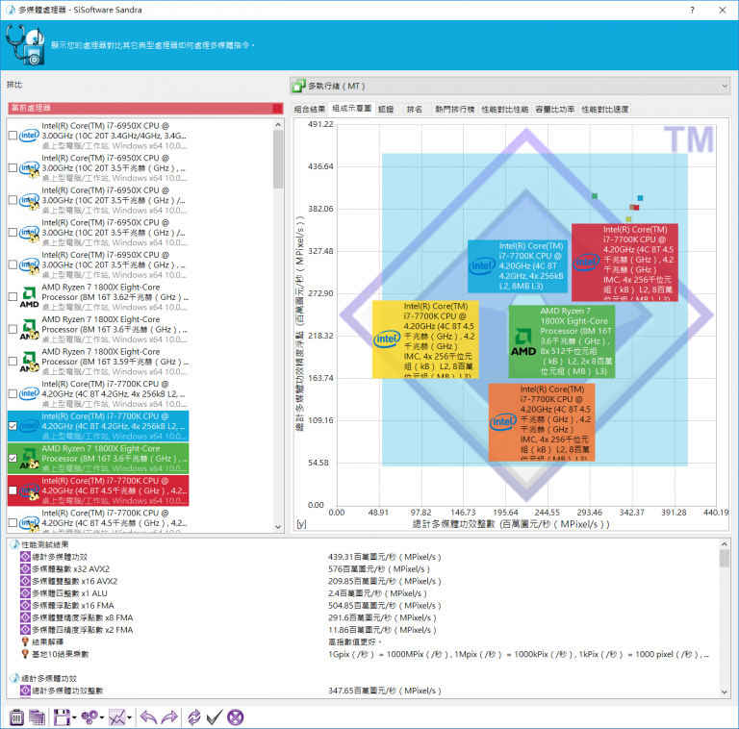Click the green AMD Ryzen 7 box in chart
The image size is (739, 729).
pyautogui.click(x=562, y=341)
